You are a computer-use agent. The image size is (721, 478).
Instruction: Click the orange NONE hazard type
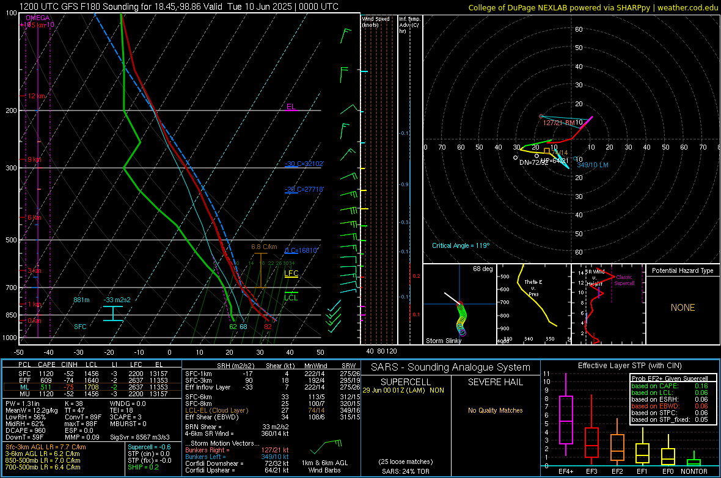tap(683, 308)
